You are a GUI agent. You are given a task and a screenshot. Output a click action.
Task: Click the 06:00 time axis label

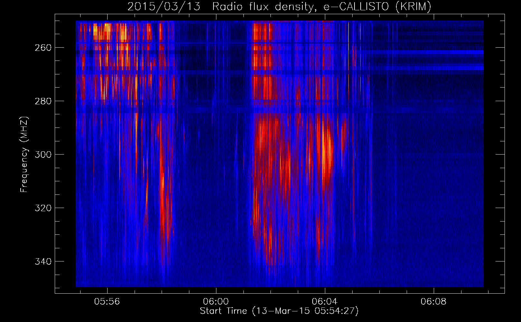point(216,301)
